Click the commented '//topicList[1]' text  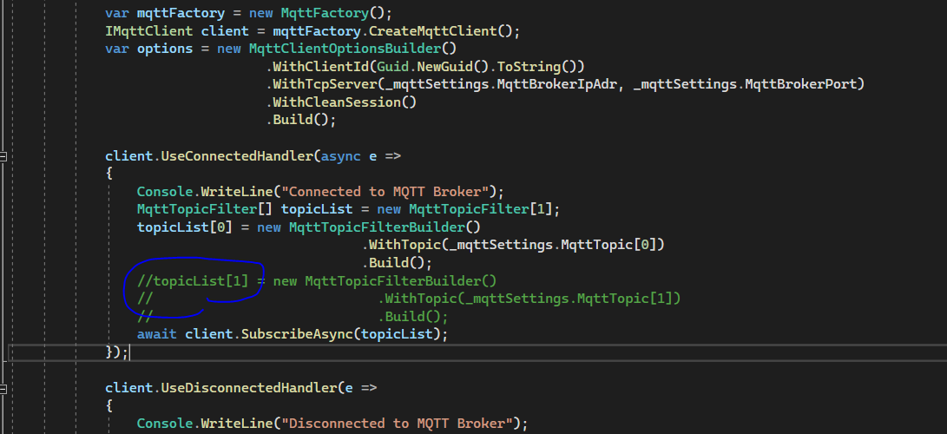tap(193, 280)
